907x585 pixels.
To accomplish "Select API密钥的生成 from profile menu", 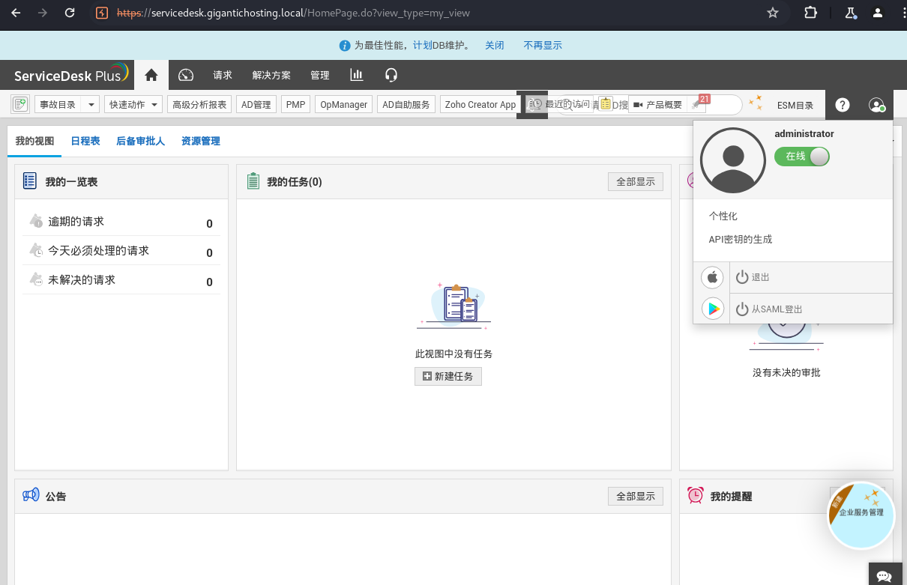I will (741, 240).
